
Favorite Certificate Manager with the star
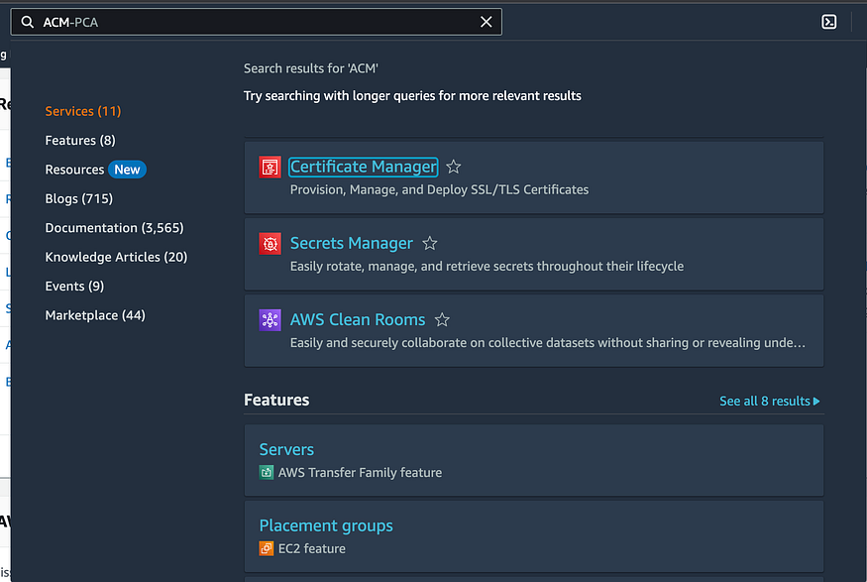tap(454, 167)
